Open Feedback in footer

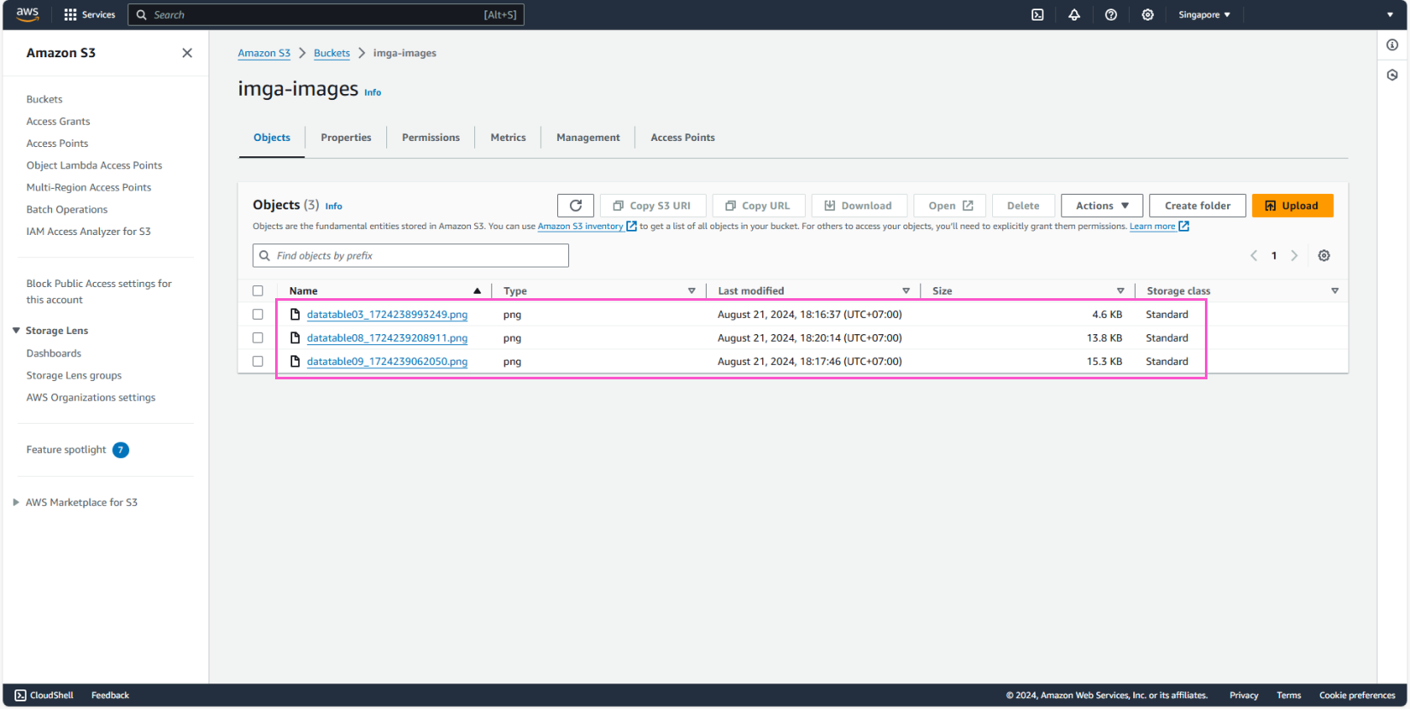[110, 695]
